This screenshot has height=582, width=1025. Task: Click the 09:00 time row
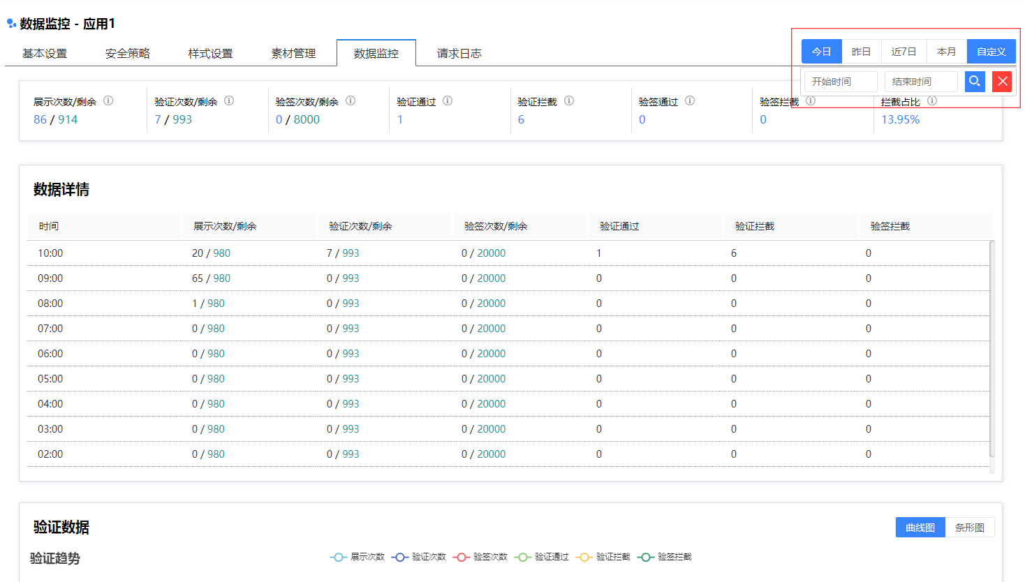(x=508, y=278)
